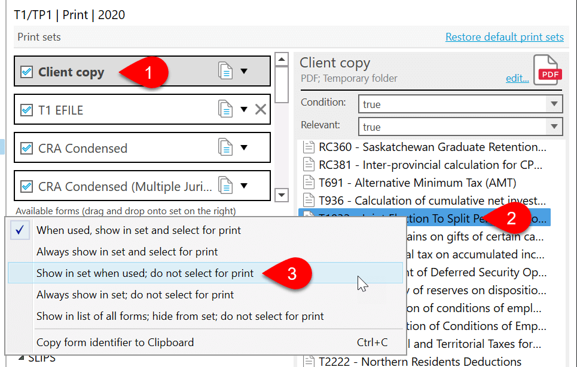577x367 pixels.
Task: Uncheck CRA Condensed (Multiple Juri... set
Action: [x=26, y=186]
